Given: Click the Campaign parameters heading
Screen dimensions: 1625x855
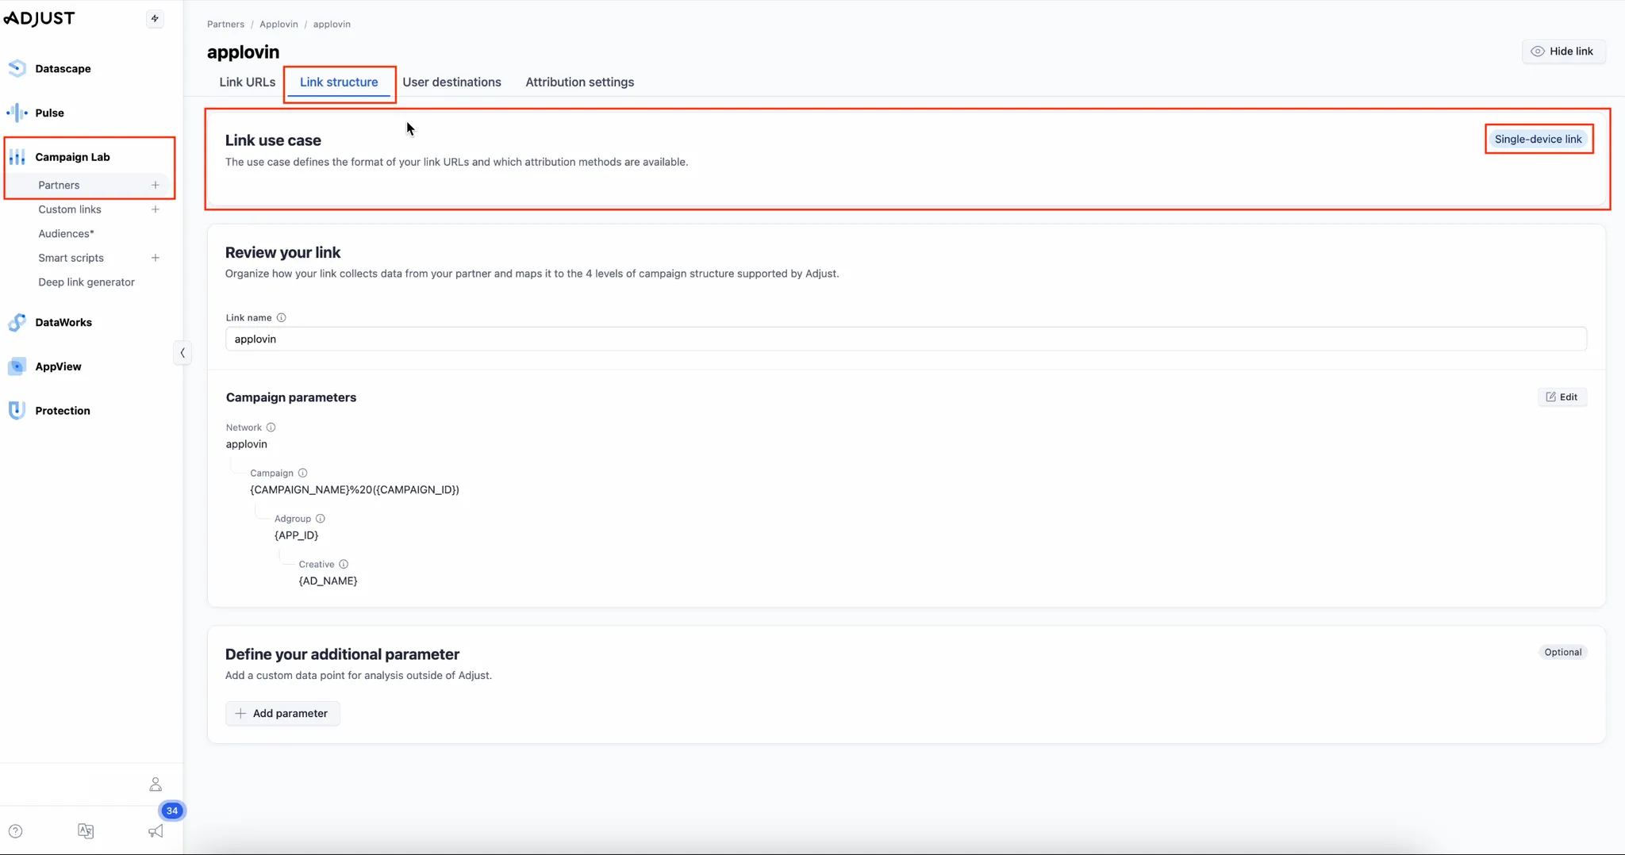Looking at the screenshot, I should [x=291, y=397].
